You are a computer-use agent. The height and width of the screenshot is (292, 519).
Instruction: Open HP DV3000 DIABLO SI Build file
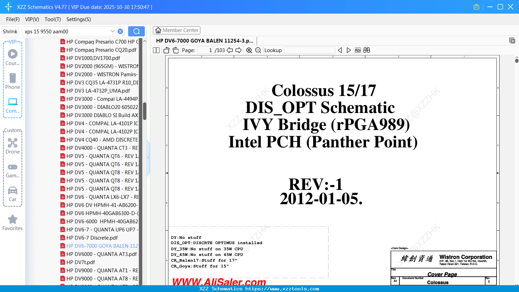100,115
